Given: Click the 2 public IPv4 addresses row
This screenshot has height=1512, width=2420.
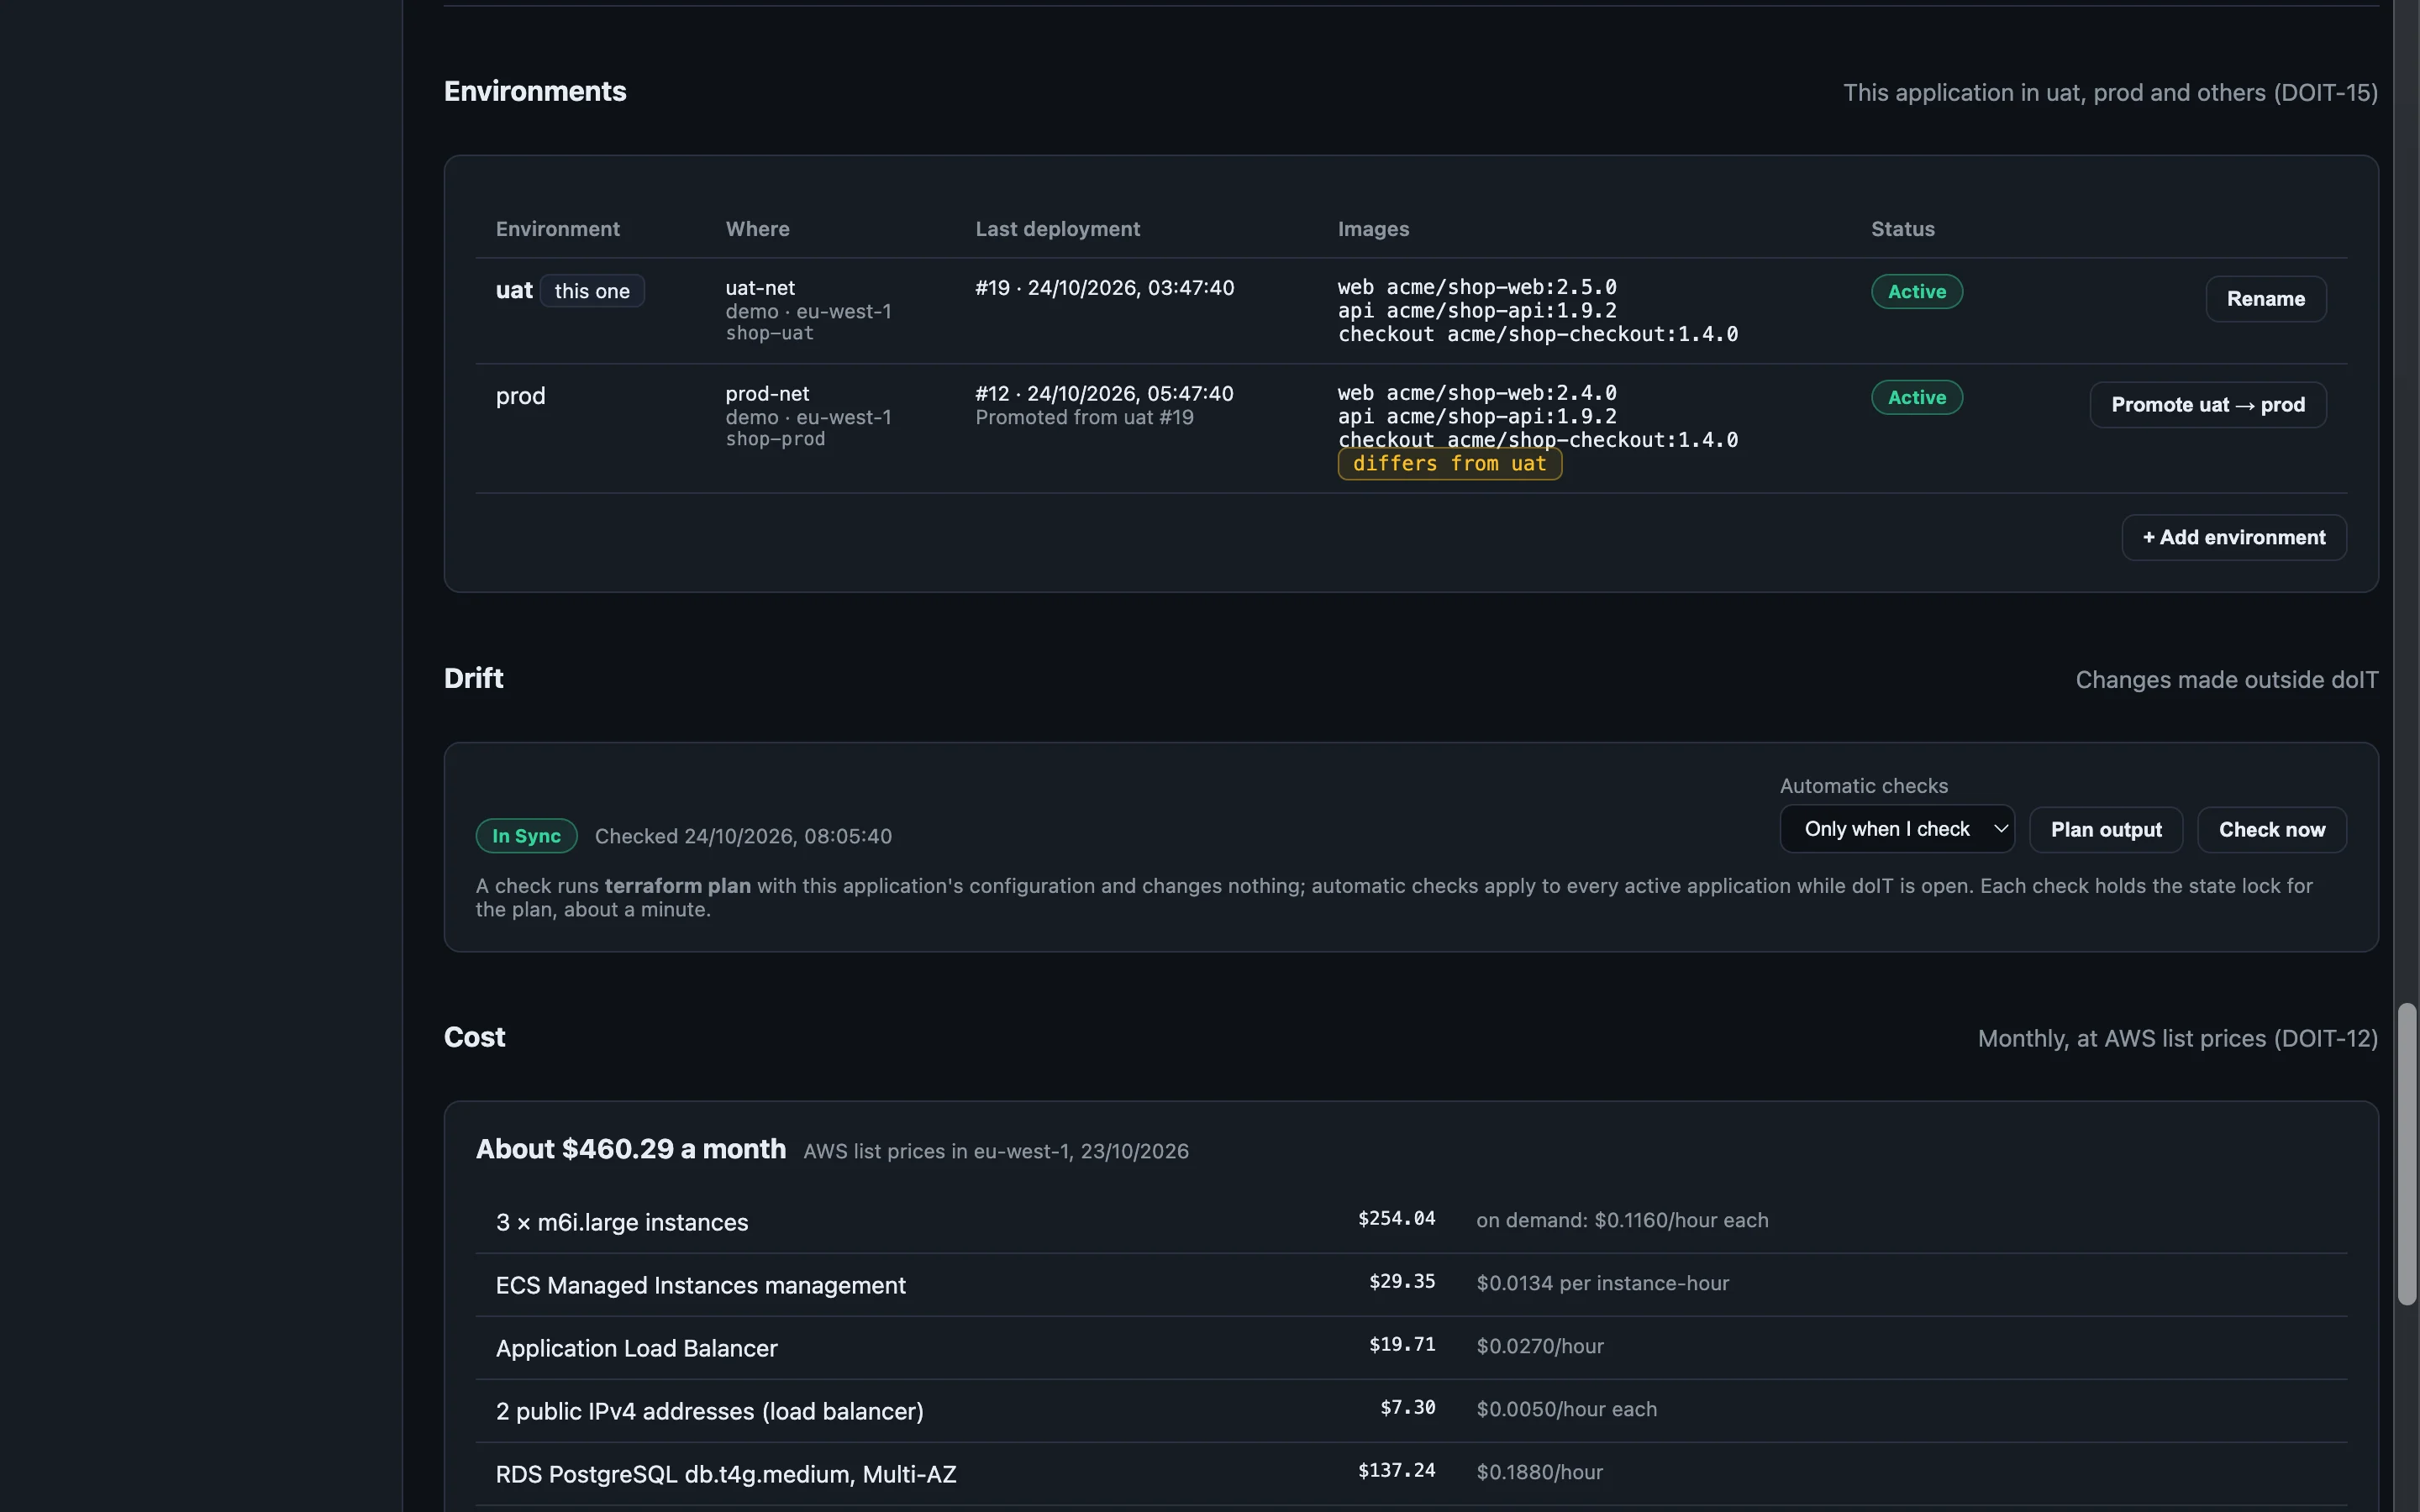Looking at the screenshot, I should (1411, 1411).
